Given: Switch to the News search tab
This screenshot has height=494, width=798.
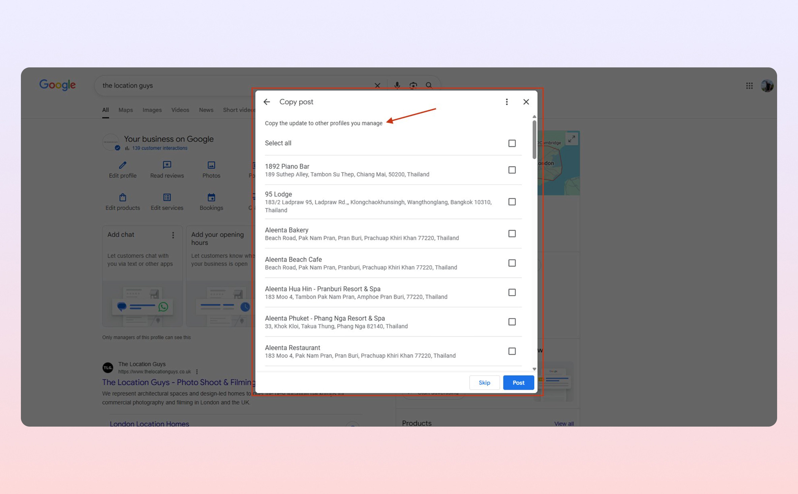Looking at the screenshot, I should pyautogui.click(x=206, y=110).
